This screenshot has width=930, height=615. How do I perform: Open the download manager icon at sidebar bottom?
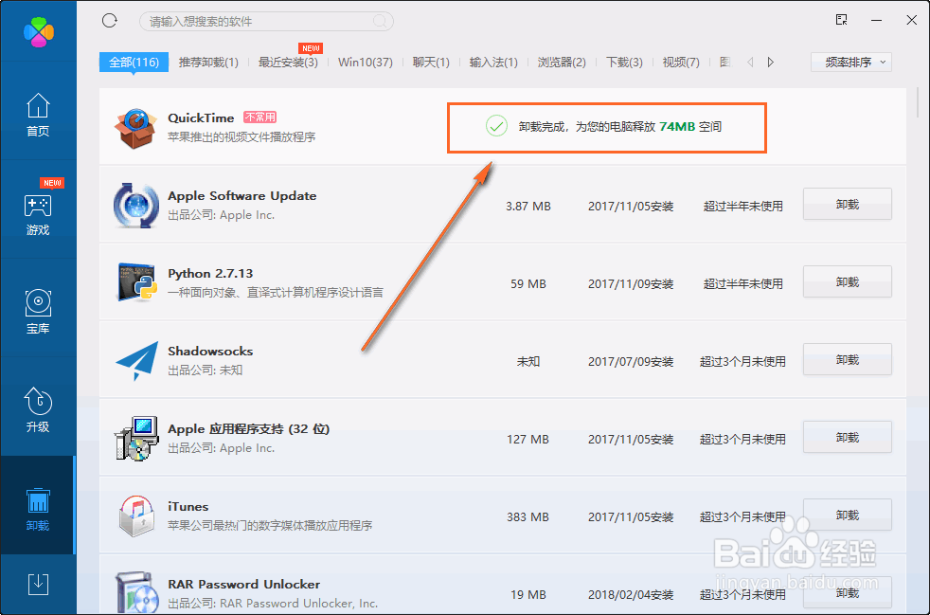(x=38, y=584)
